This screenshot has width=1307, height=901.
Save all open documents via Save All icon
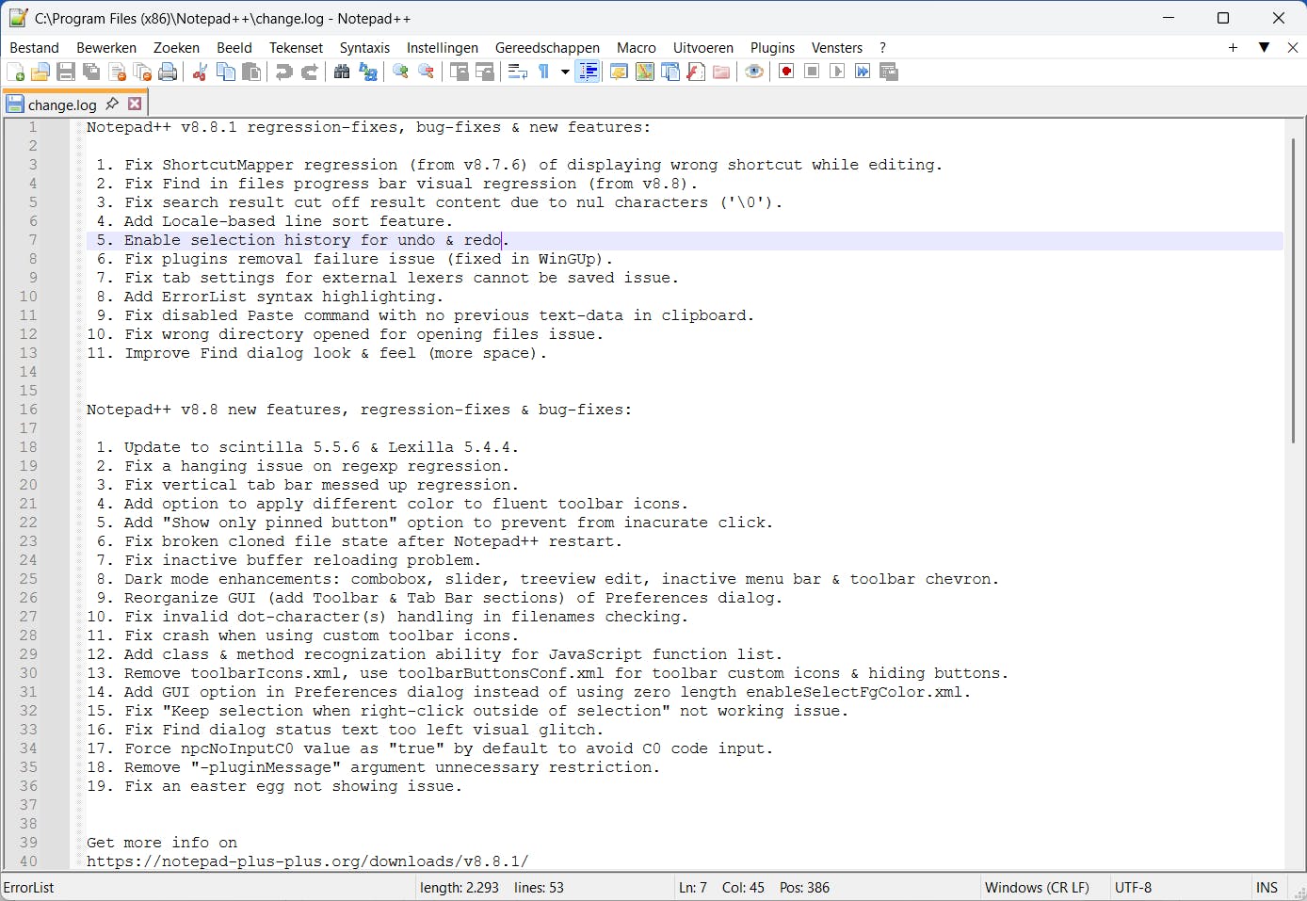tap(91, 71)
